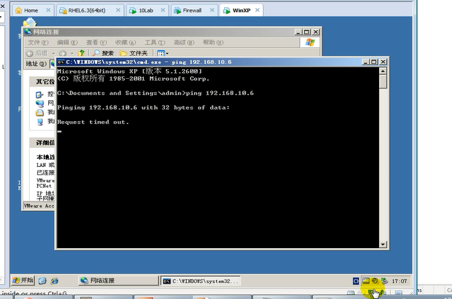
Task: Go up one folder level icon
Action: tap(81, 53)
